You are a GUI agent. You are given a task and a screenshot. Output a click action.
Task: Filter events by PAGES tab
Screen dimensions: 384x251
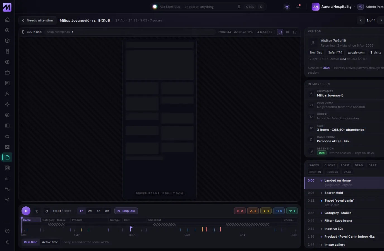click(x=314, y=165)
